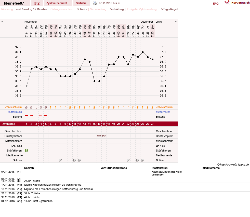250x217 pixels.
Task: Click the green Störfaktoren exclamation icon on day 1
Action: coord(27,151)
